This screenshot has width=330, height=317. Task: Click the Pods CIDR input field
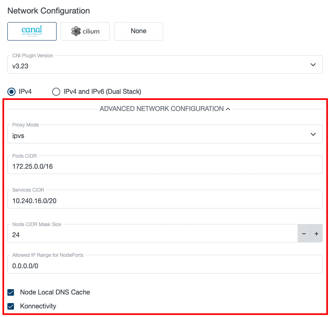click(164, 165)
